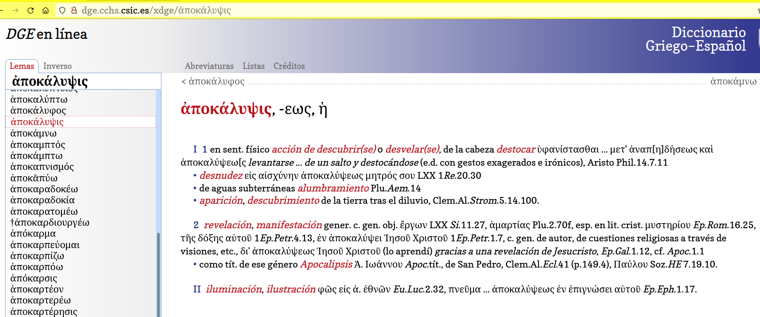Click the definition word 'revelación'
This screenshot has width=760, height=317.
point(228,225)
